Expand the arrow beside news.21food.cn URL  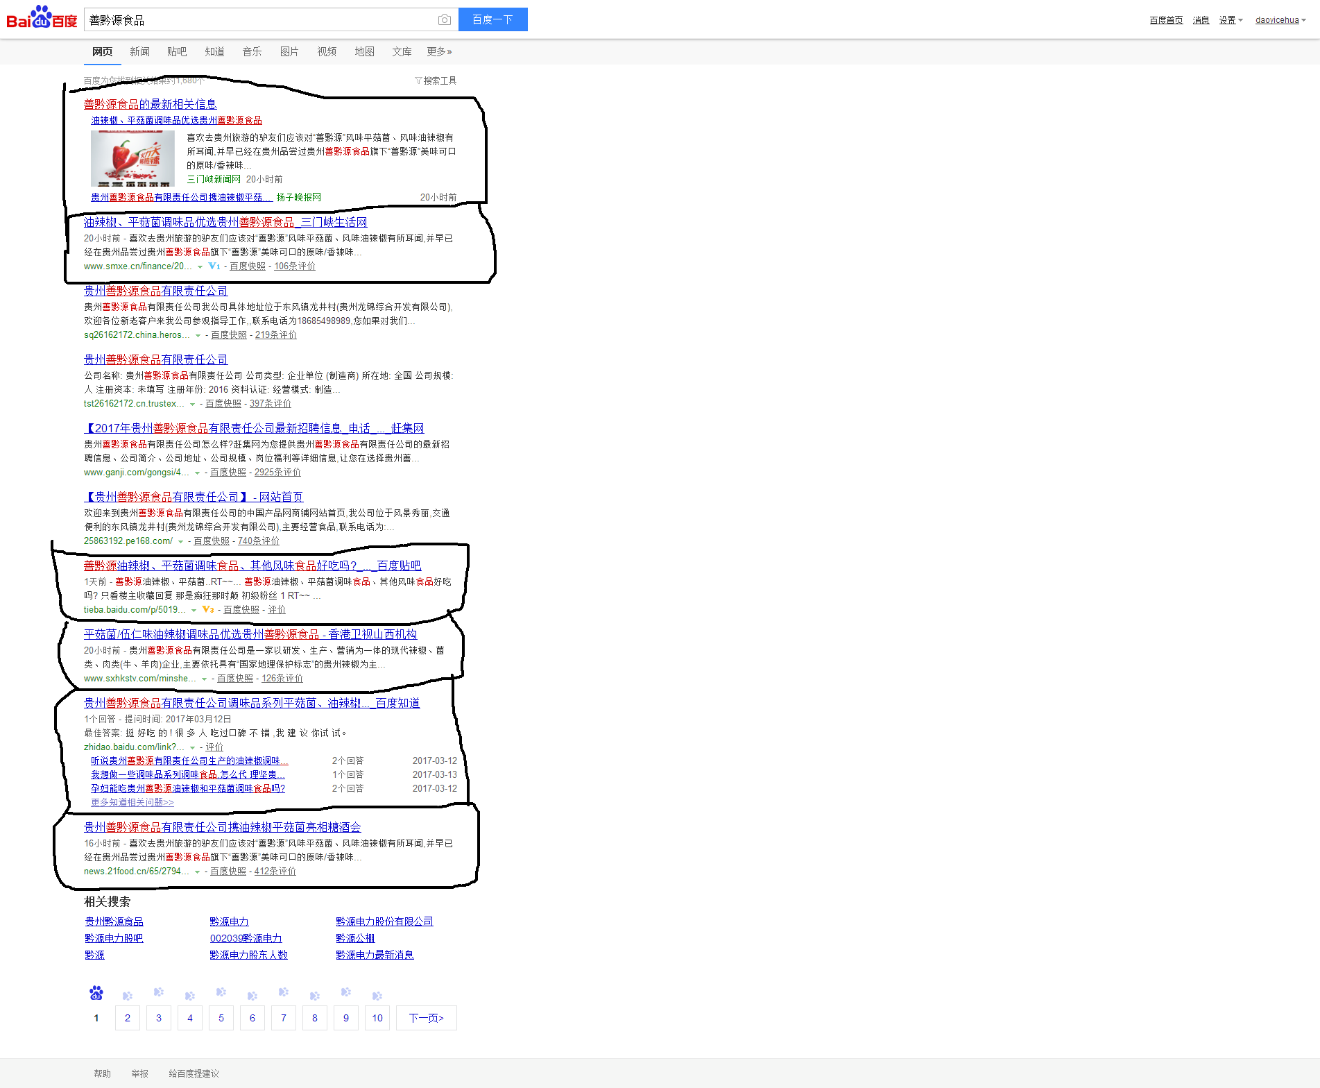(x=197, y=872)
